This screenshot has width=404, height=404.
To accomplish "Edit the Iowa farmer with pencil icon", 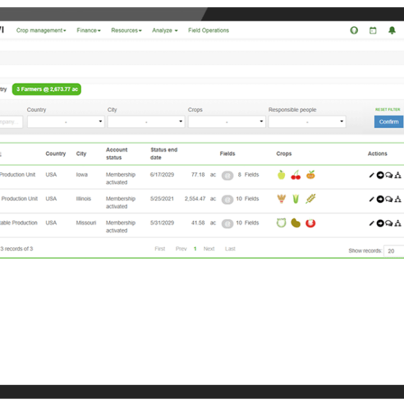I will (371, 175).
